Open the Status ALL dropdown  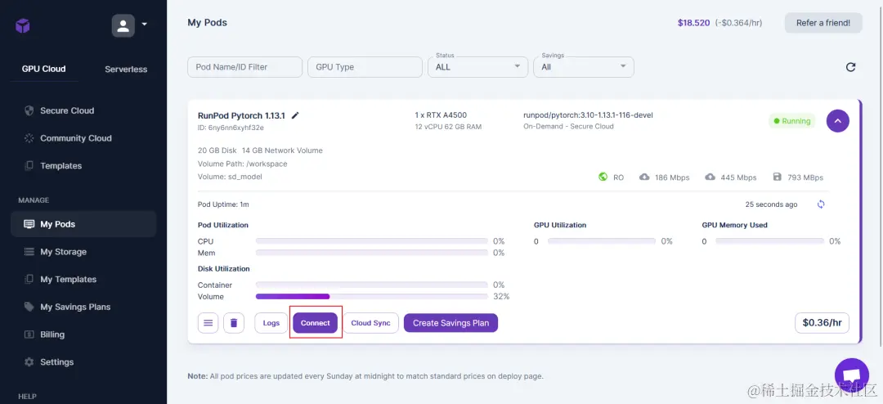pyautogui.click(x=477, y=66)
